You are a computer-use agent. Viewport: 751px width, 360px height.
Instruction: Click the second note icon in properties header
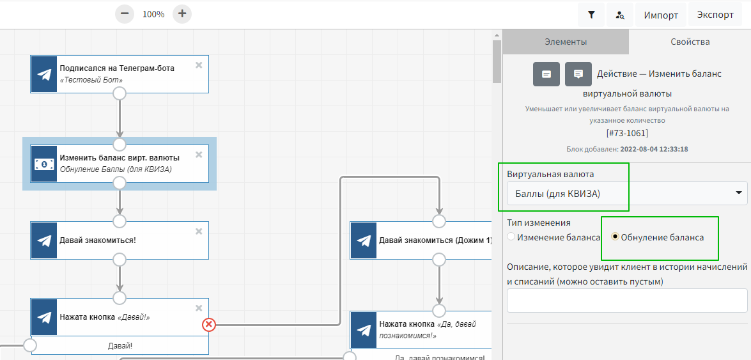578,74
